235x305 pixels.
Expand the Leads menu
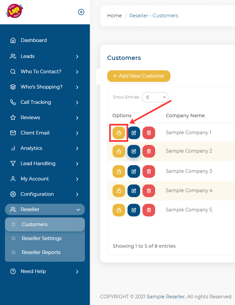[x=45, y=56]
